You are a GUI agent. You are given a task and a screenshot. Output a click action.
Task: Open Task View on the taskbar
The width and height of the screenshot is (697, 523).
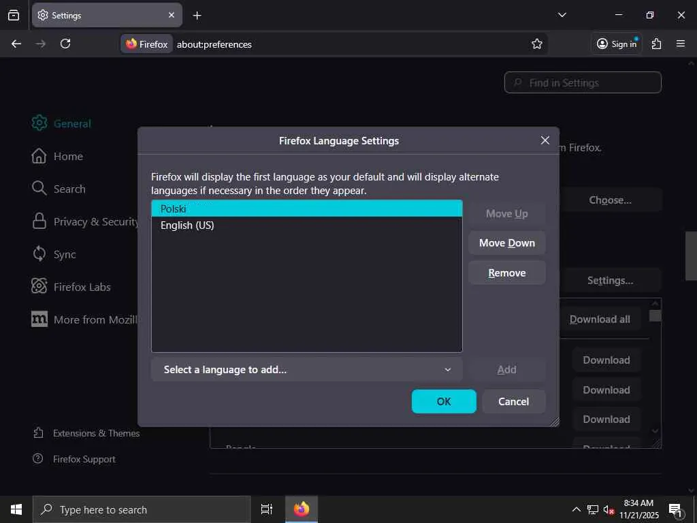point(267,509)
